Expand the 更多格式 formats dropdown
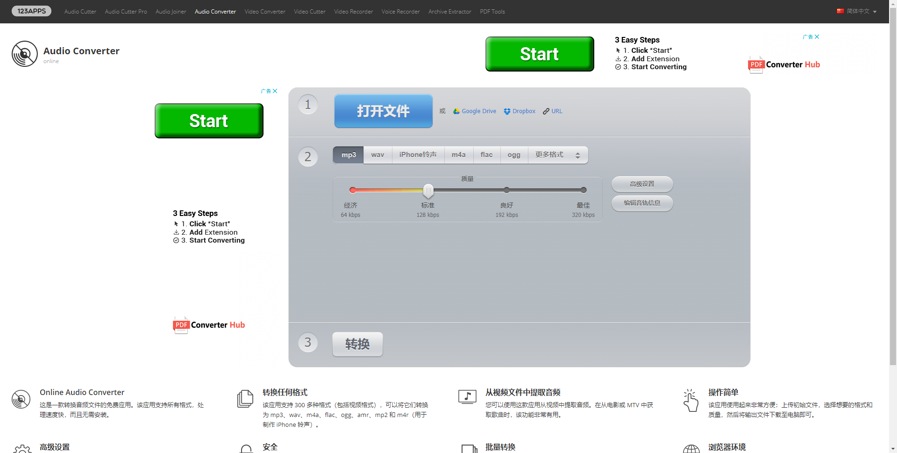Viewport: 897px width, 453px height. (558, 155)
